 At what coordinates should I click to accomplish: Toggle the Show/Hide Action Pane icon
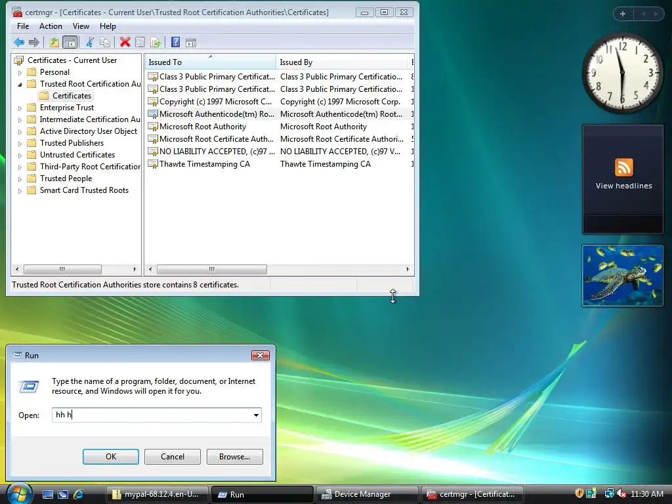[x=191, y=42]
